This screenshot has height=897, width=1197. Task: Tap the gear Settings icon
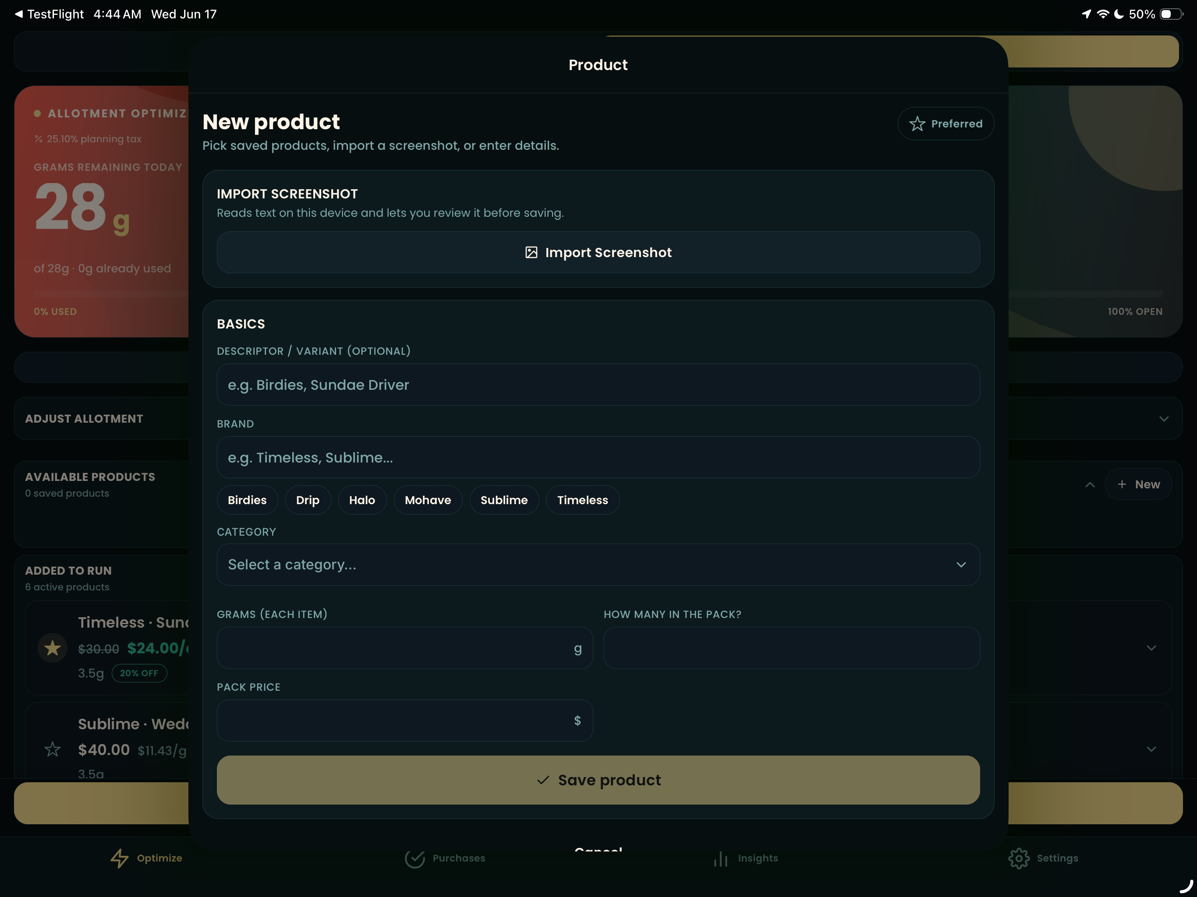[x=1019, y=858]
